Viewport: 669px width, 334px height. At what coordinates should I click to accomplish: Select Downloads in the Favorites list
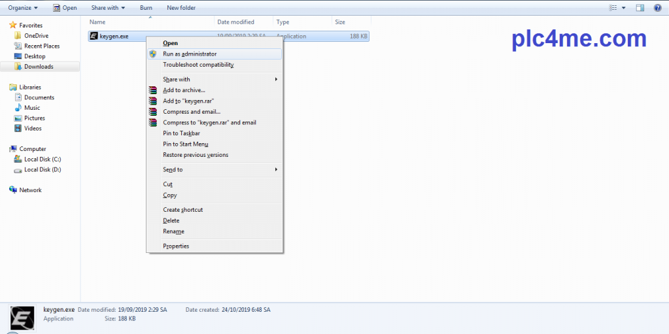point(40,67)
